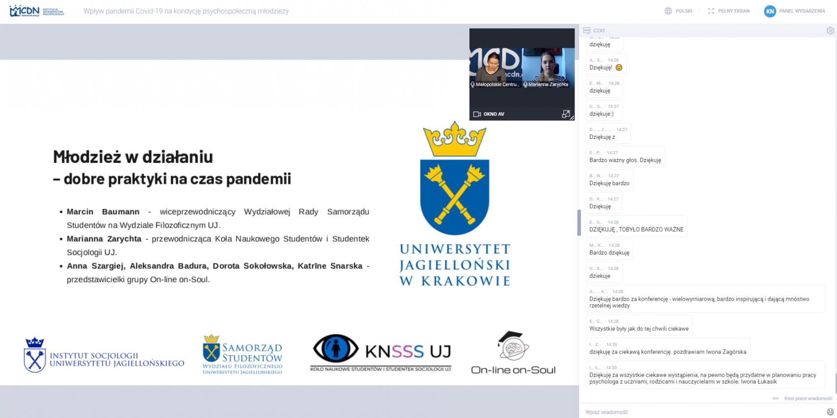Viewport: 837px width, 418px height.
Task: Click the 'Dziękuję bardzo' chat message
Action: coord(610,180)
